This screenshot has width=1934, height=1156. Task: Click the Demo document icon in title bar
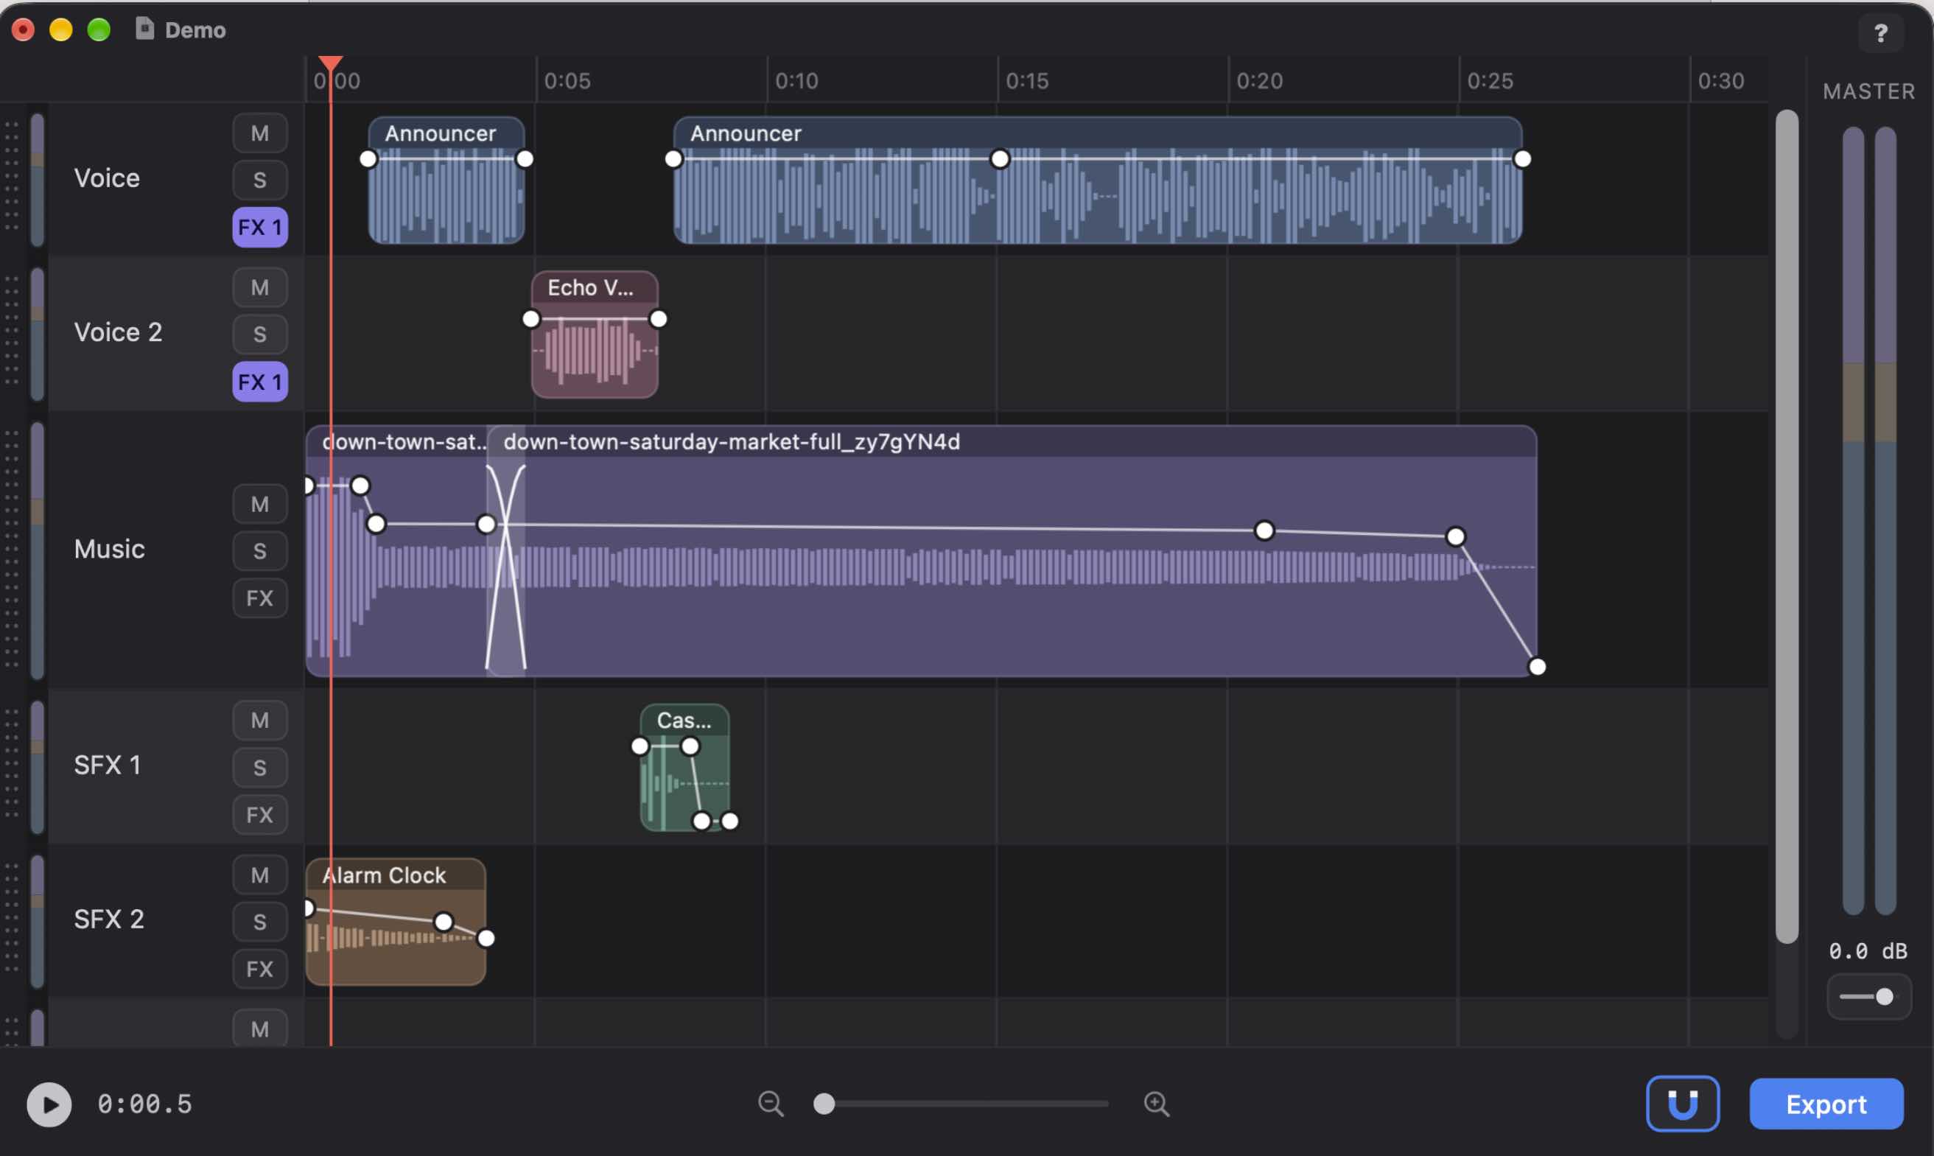point(144,29)
